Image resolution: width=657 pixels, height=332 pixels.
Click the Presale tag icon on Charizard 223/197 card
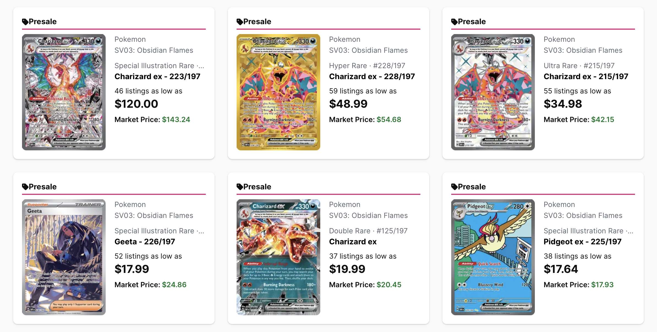tap(25, 22)
